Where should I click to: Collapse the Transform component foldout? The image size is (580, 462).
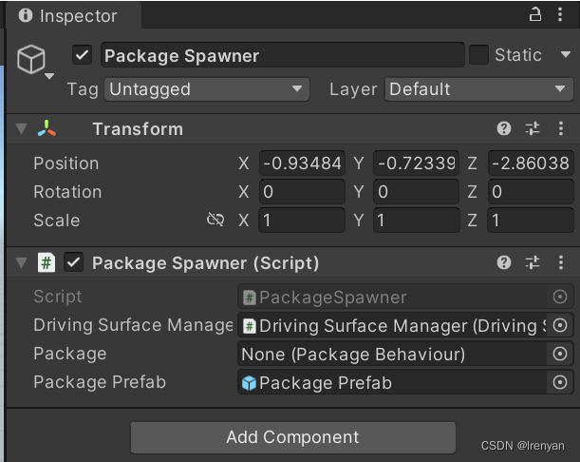21,129
